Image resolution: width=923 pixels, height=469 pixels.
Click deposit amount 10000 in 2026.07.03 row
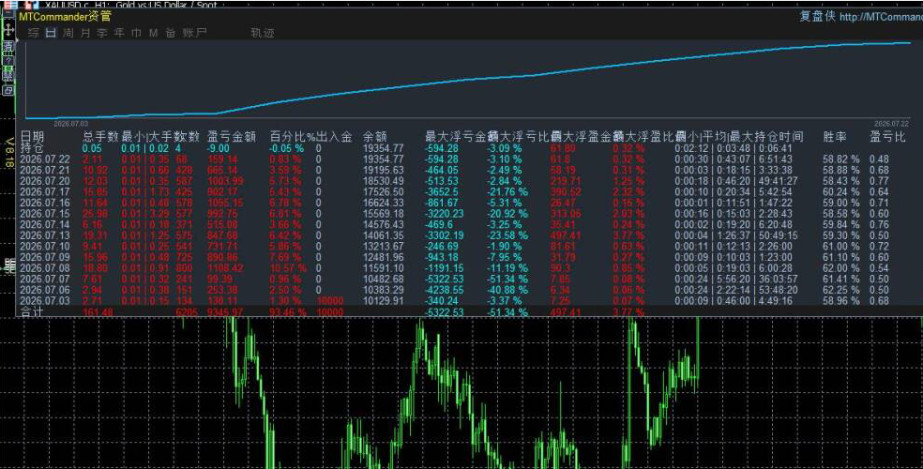[x=329, y=301]
